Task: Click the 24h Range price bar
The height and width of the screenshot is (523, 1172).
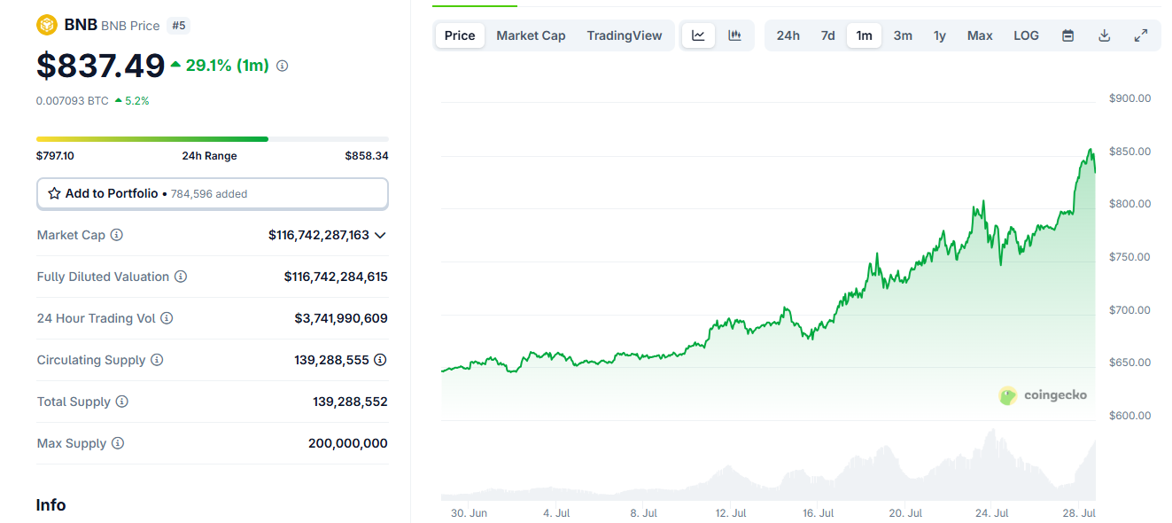Action: (x=212, y=139)
